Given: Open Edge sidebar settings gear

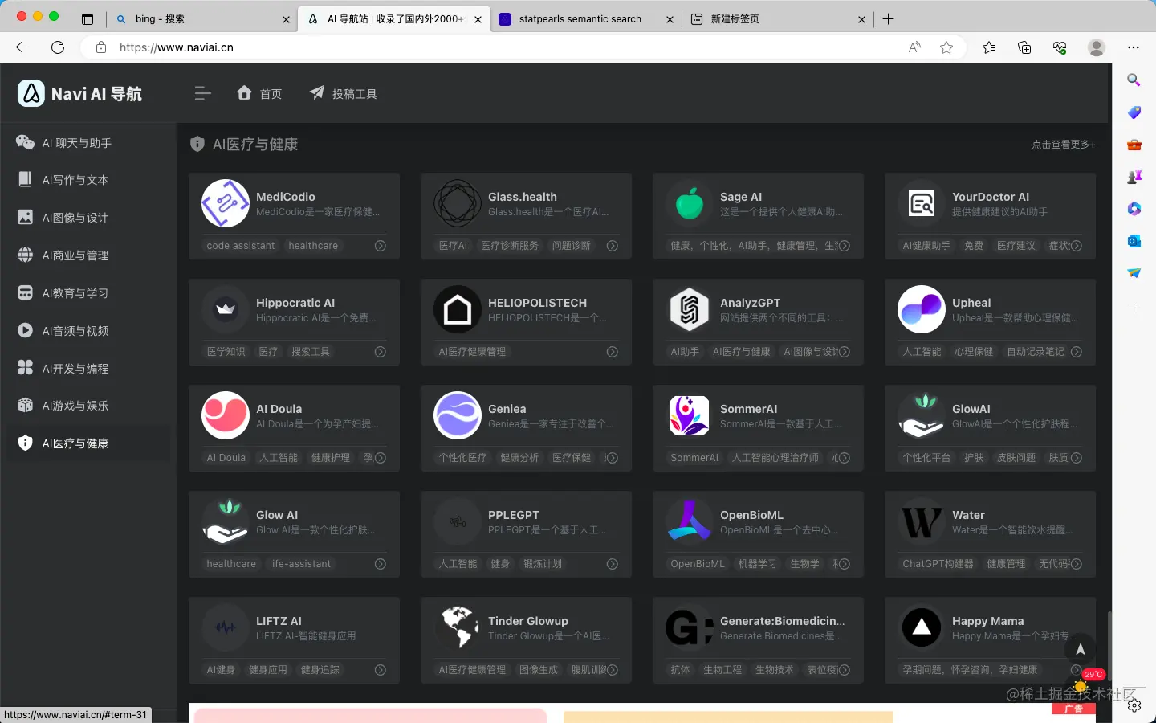Looking at the screenshot, I should [1134, 705].
